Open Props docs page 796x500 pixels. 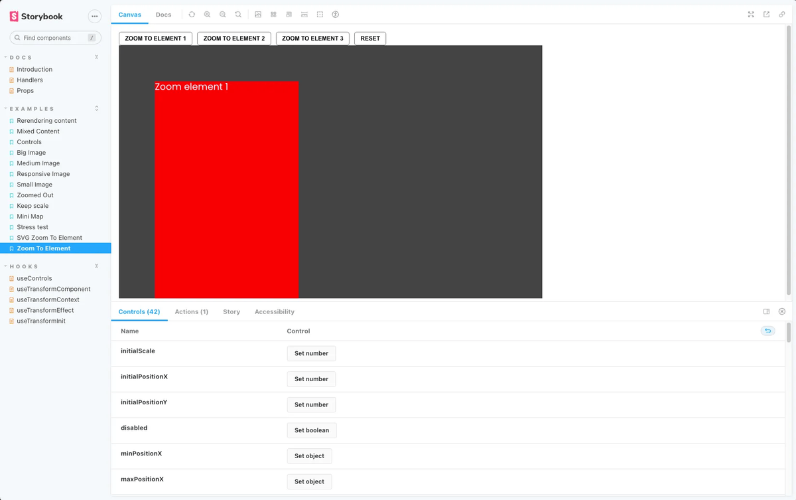click(x=25, y=91)
